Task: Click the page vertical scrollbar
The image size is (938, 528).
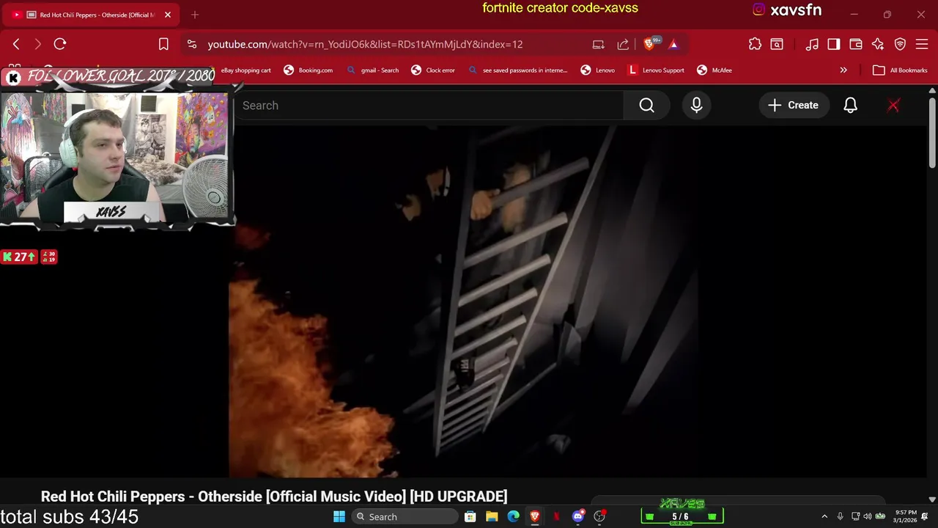Action: pyautogui.click(x=932, y=132)
